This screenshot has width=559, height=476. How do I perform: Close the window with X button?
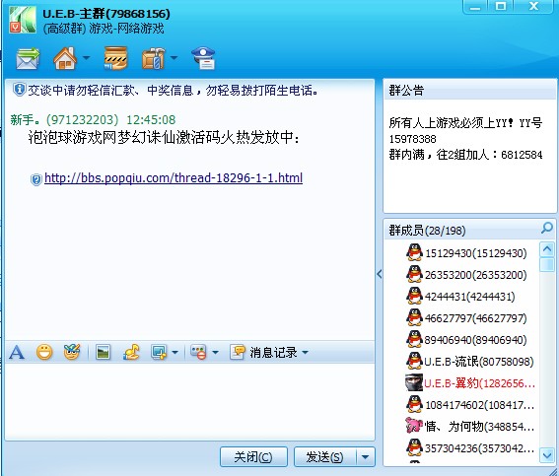tap(533, 7)
